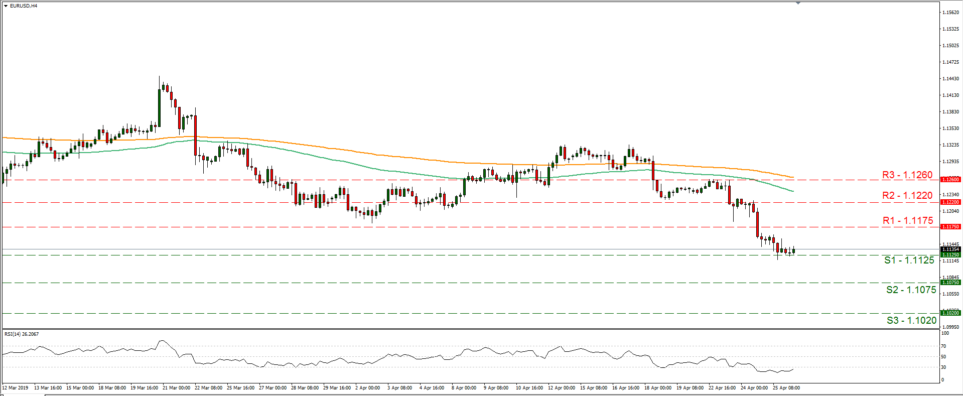Click the 1.12040 price scale value
The width and height of the screenshot is (963, 396).
950,211
